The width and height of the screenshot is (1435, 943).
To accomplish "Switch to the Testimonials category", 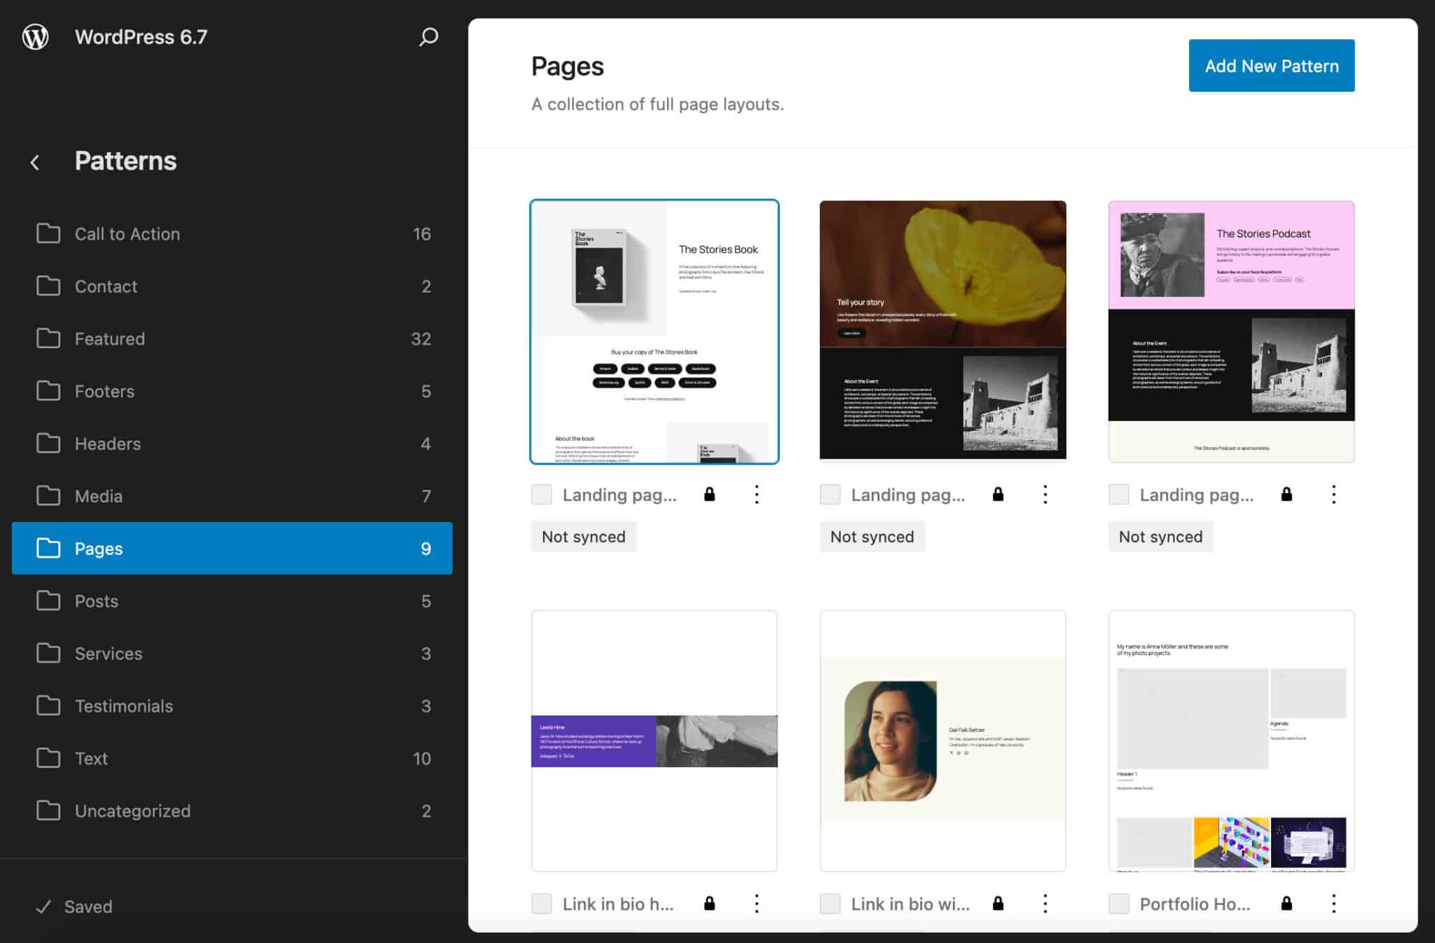I will (124, 705).
